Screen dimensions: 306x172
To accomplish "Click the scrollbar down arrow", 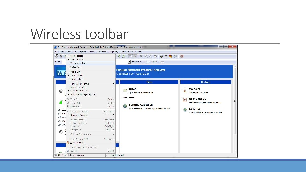I will point(235,152).
